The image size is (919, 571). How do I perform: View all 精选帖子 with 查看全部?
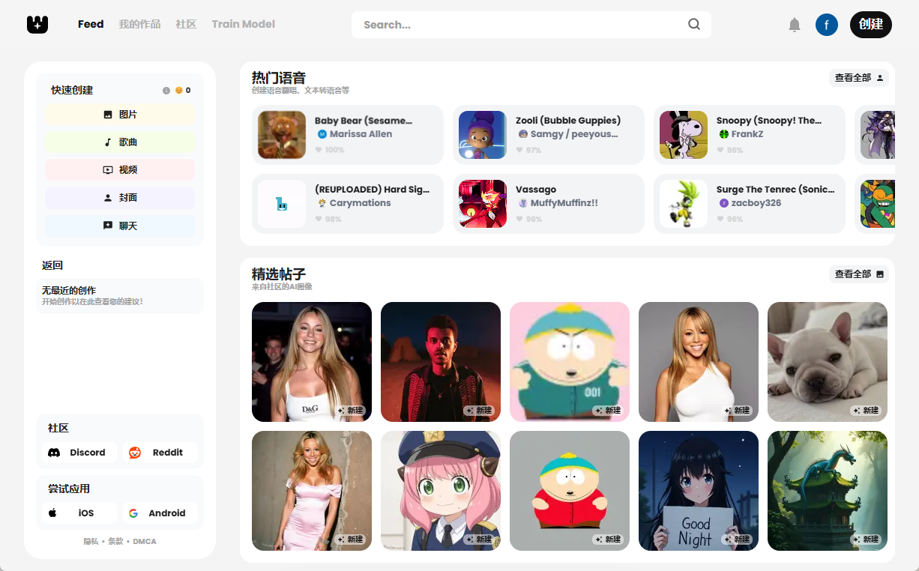[859, 274]
